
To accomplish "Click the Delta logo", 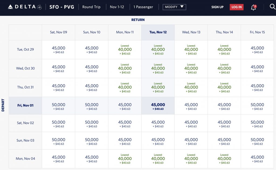I will (25, 7).
